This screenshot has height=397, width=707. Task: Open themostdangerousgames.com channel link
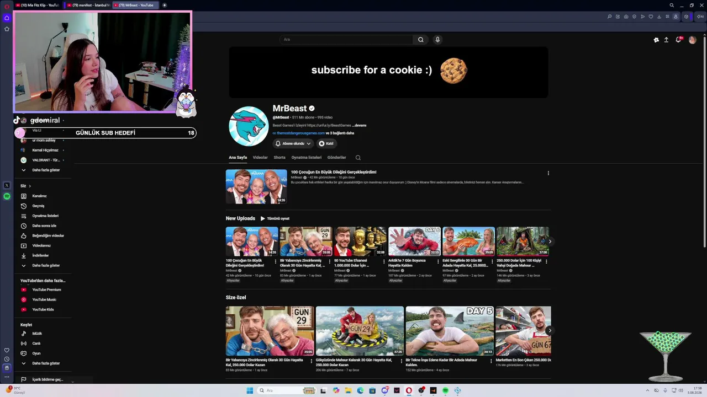300,133
